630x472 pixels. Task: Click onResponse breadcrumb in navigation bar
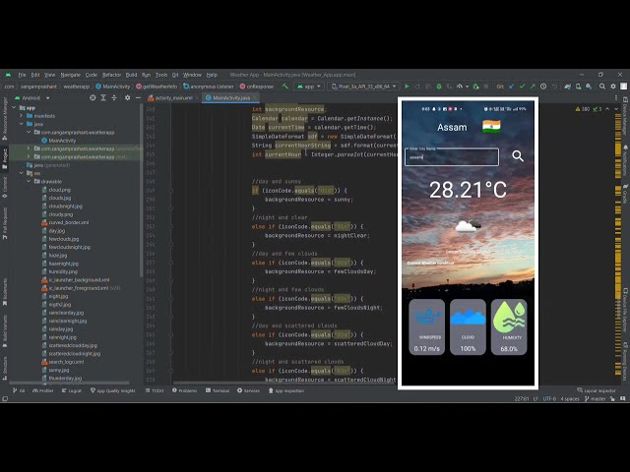257,87
